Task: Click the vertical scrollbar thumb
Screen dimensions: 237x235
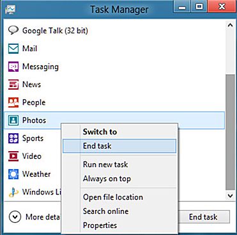Action: 230,132
